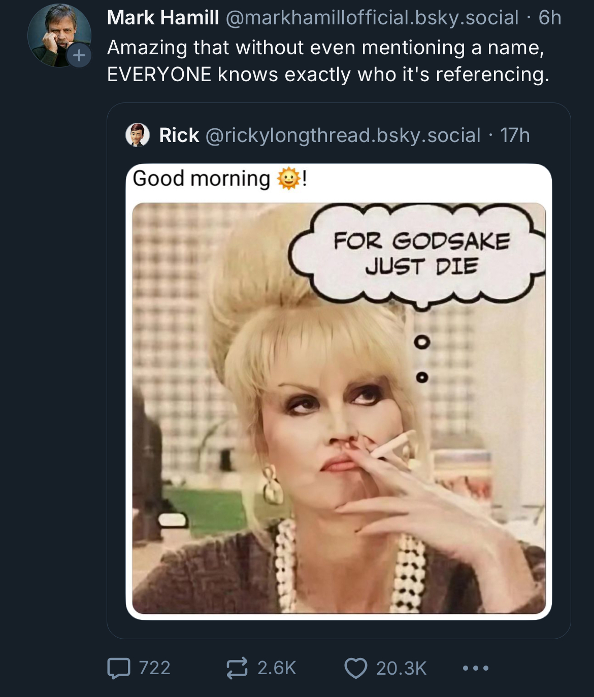Viewport: 594px width, 697px height.
Task: Click the 722 replies count
Action: click(154, 668)
